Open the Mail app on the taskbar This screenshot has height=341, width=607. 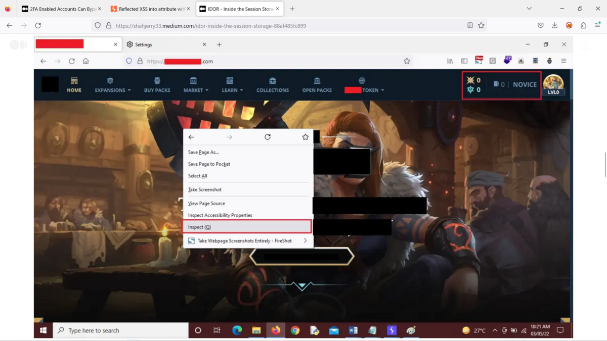tap(334, 330)
